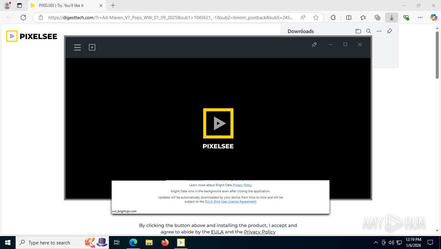Click the add media plus icon in PIXELSEE
This screenshot has width=441, height=249.
point(92,47)
